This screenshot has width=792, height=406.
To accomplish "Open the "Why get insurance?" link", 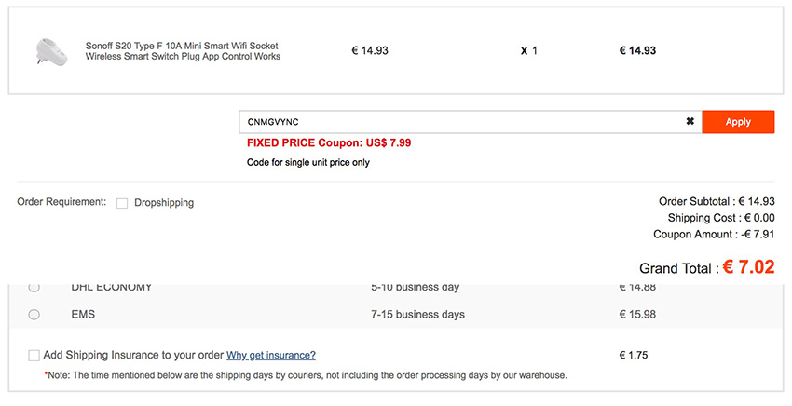I will (x=270, y=355).
